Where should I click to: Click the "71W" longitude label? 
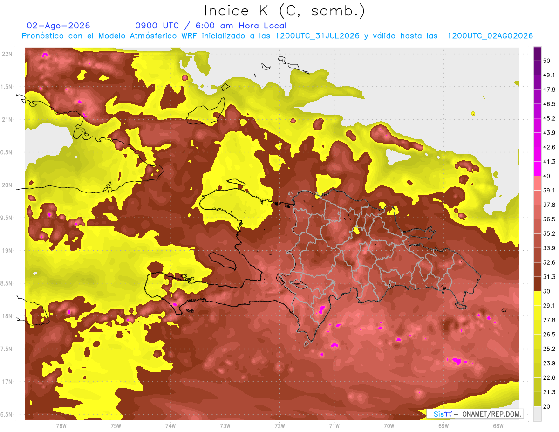[x=334, y=425]
